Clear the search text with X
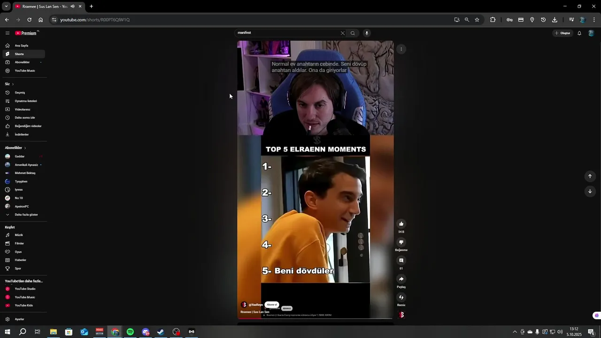The image size is (601, 338). [343, 33]
